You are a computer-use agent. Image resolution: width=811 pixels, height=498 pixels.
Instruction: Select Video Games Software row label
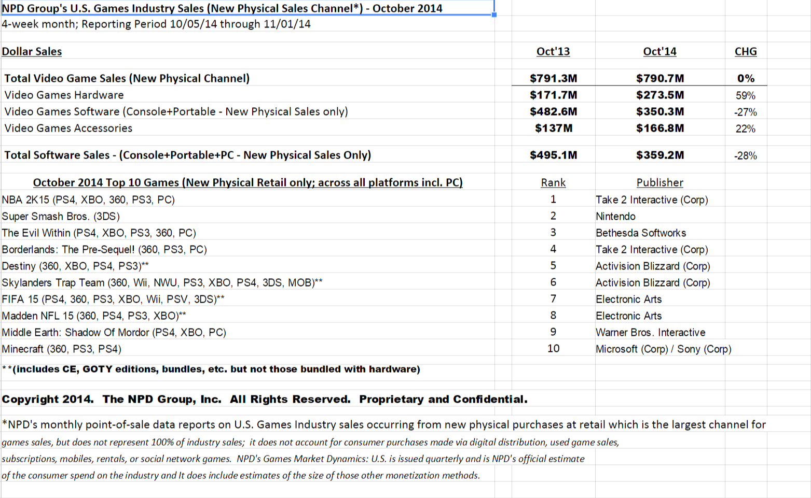point(176,111)
